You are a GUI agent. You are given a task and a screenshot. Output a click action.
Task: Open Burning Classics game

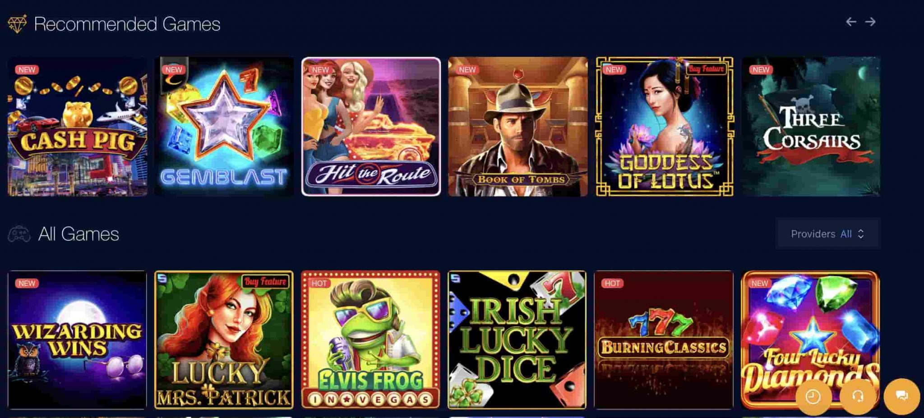(664, 340)
